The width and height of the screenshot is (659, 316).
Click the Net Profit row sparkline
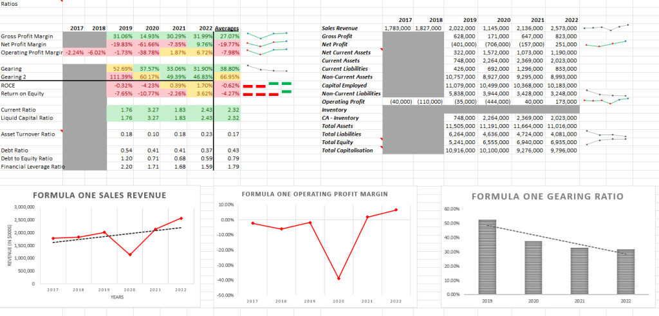[606, 44]
